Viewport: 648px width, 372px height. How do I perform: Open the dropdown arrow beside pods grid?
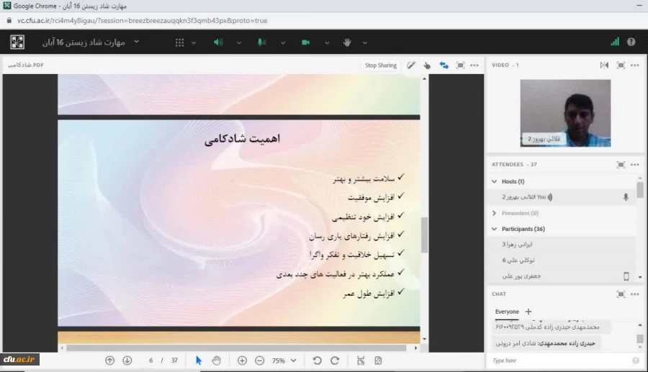tap(194, 42)
